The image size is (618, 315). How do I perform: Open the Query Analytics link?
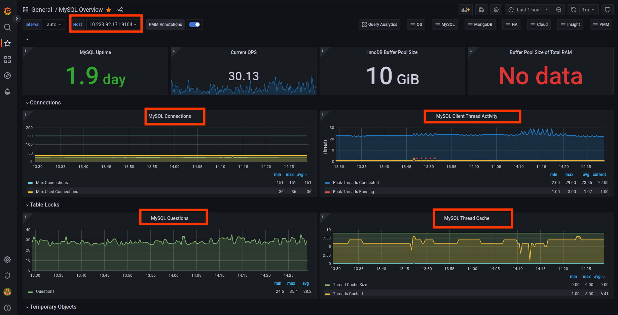[379, 25]
